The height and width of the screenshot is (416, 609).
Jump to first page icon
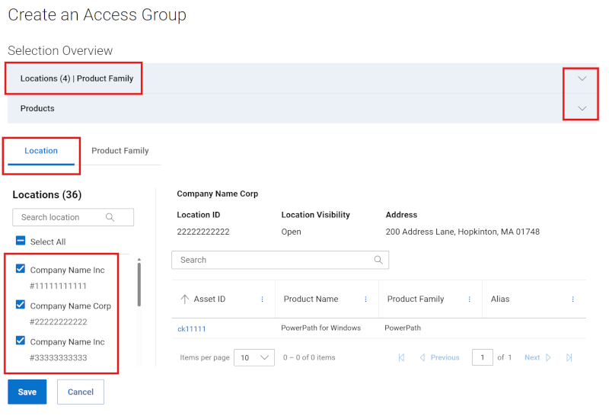pyautogui.click(x=401, y=357)
